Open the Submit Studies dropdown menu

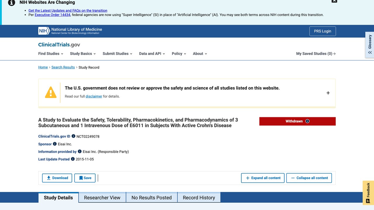pyautogui.click(x=117, y=54)
